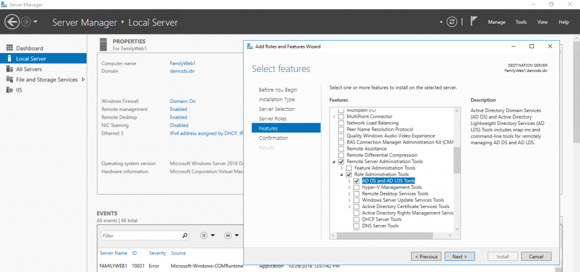Click the features list horizontal scrollbar thumb
This screenshot has width=580, height=272.
(x=385, y=235)
